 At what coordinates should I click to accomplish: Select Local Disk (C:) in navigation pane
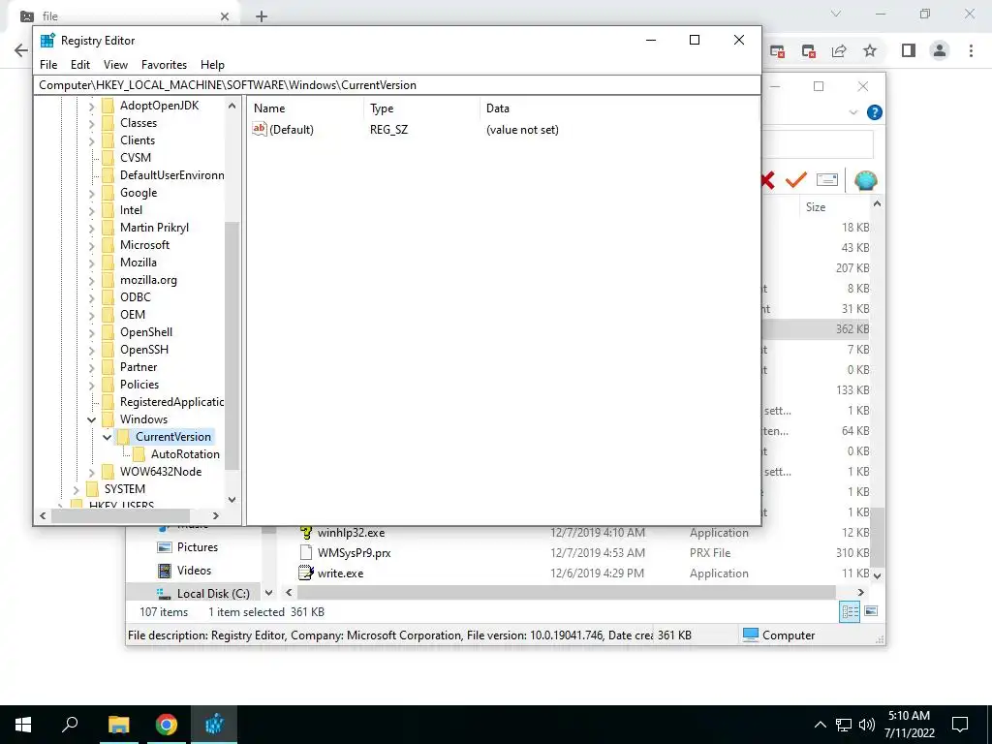[x=212, y=594]
